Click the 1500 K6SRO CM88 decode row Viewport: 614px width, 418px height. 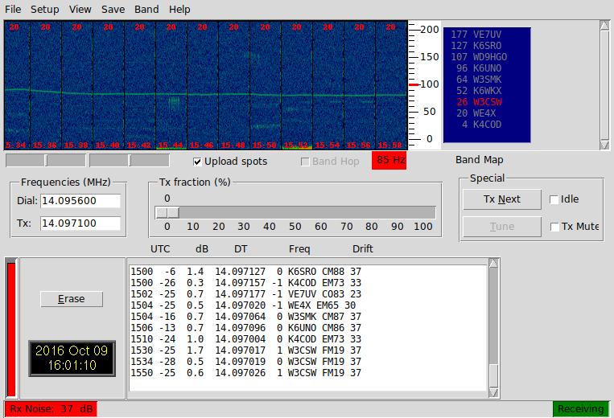click(246, 272)
